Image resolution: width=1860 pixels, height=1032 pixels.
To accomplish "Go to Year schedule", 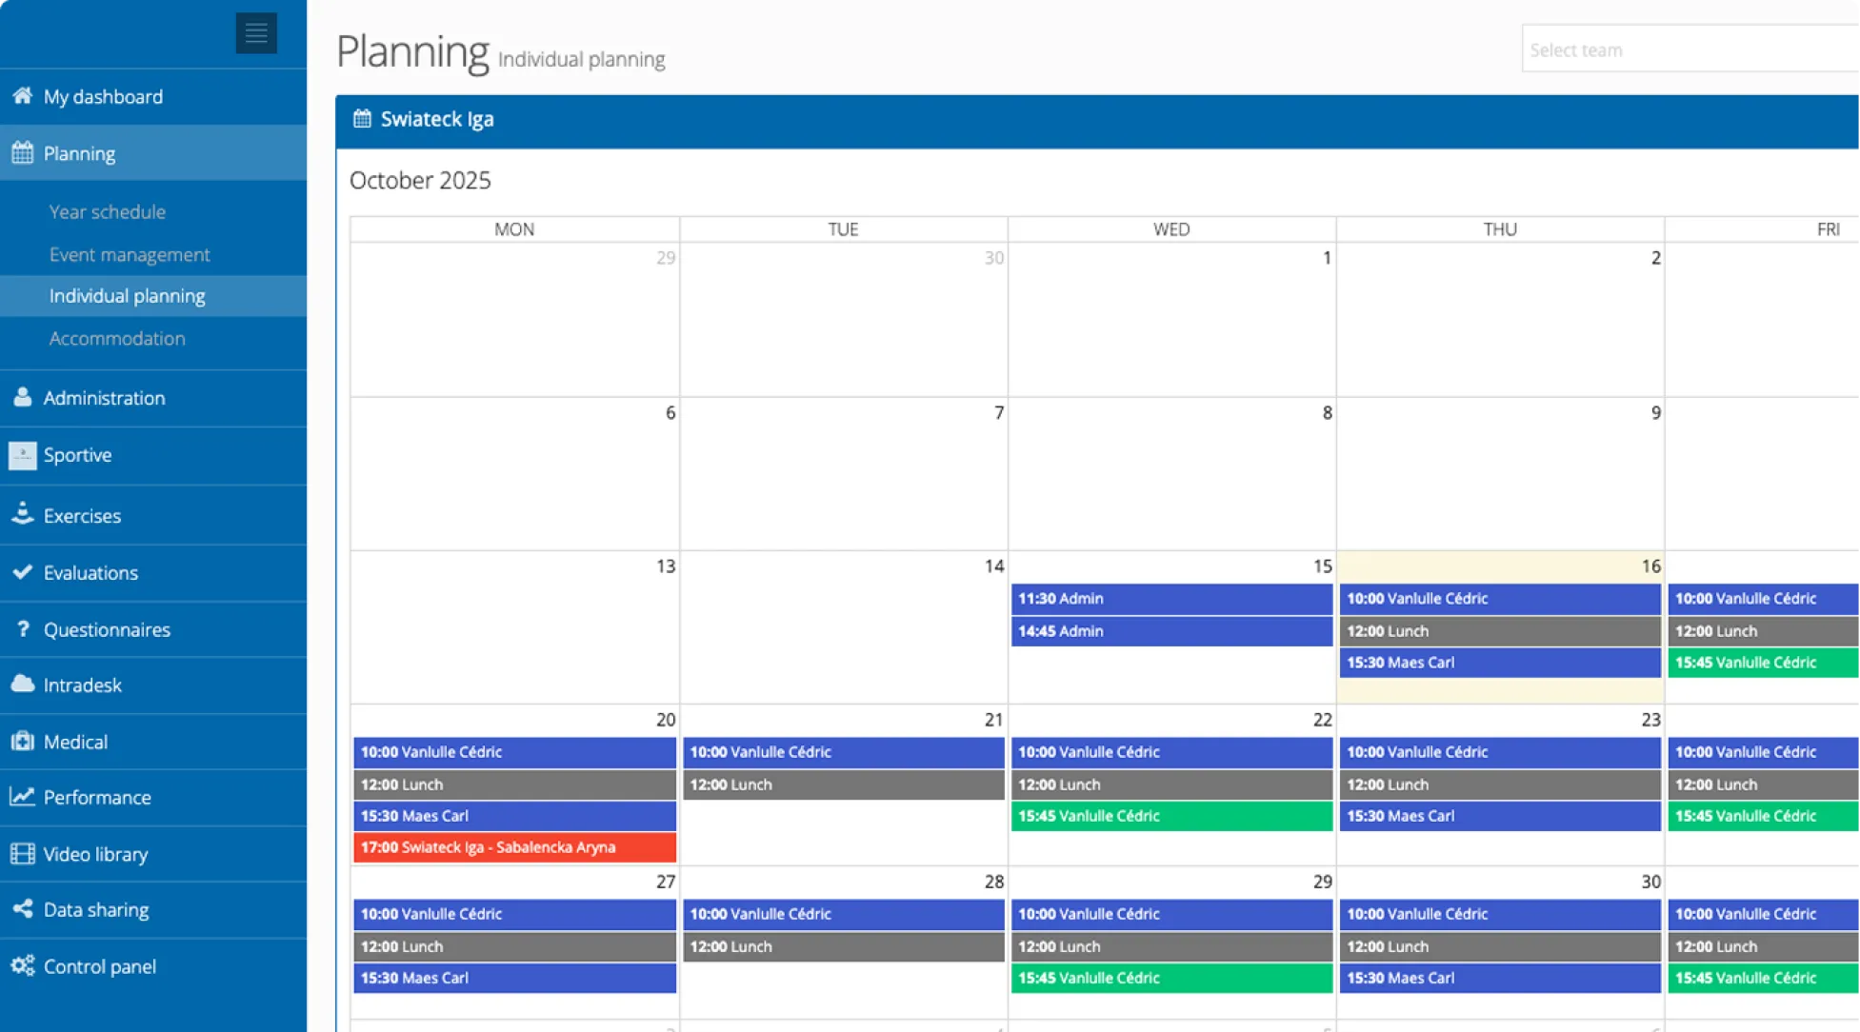I will 107,211.
